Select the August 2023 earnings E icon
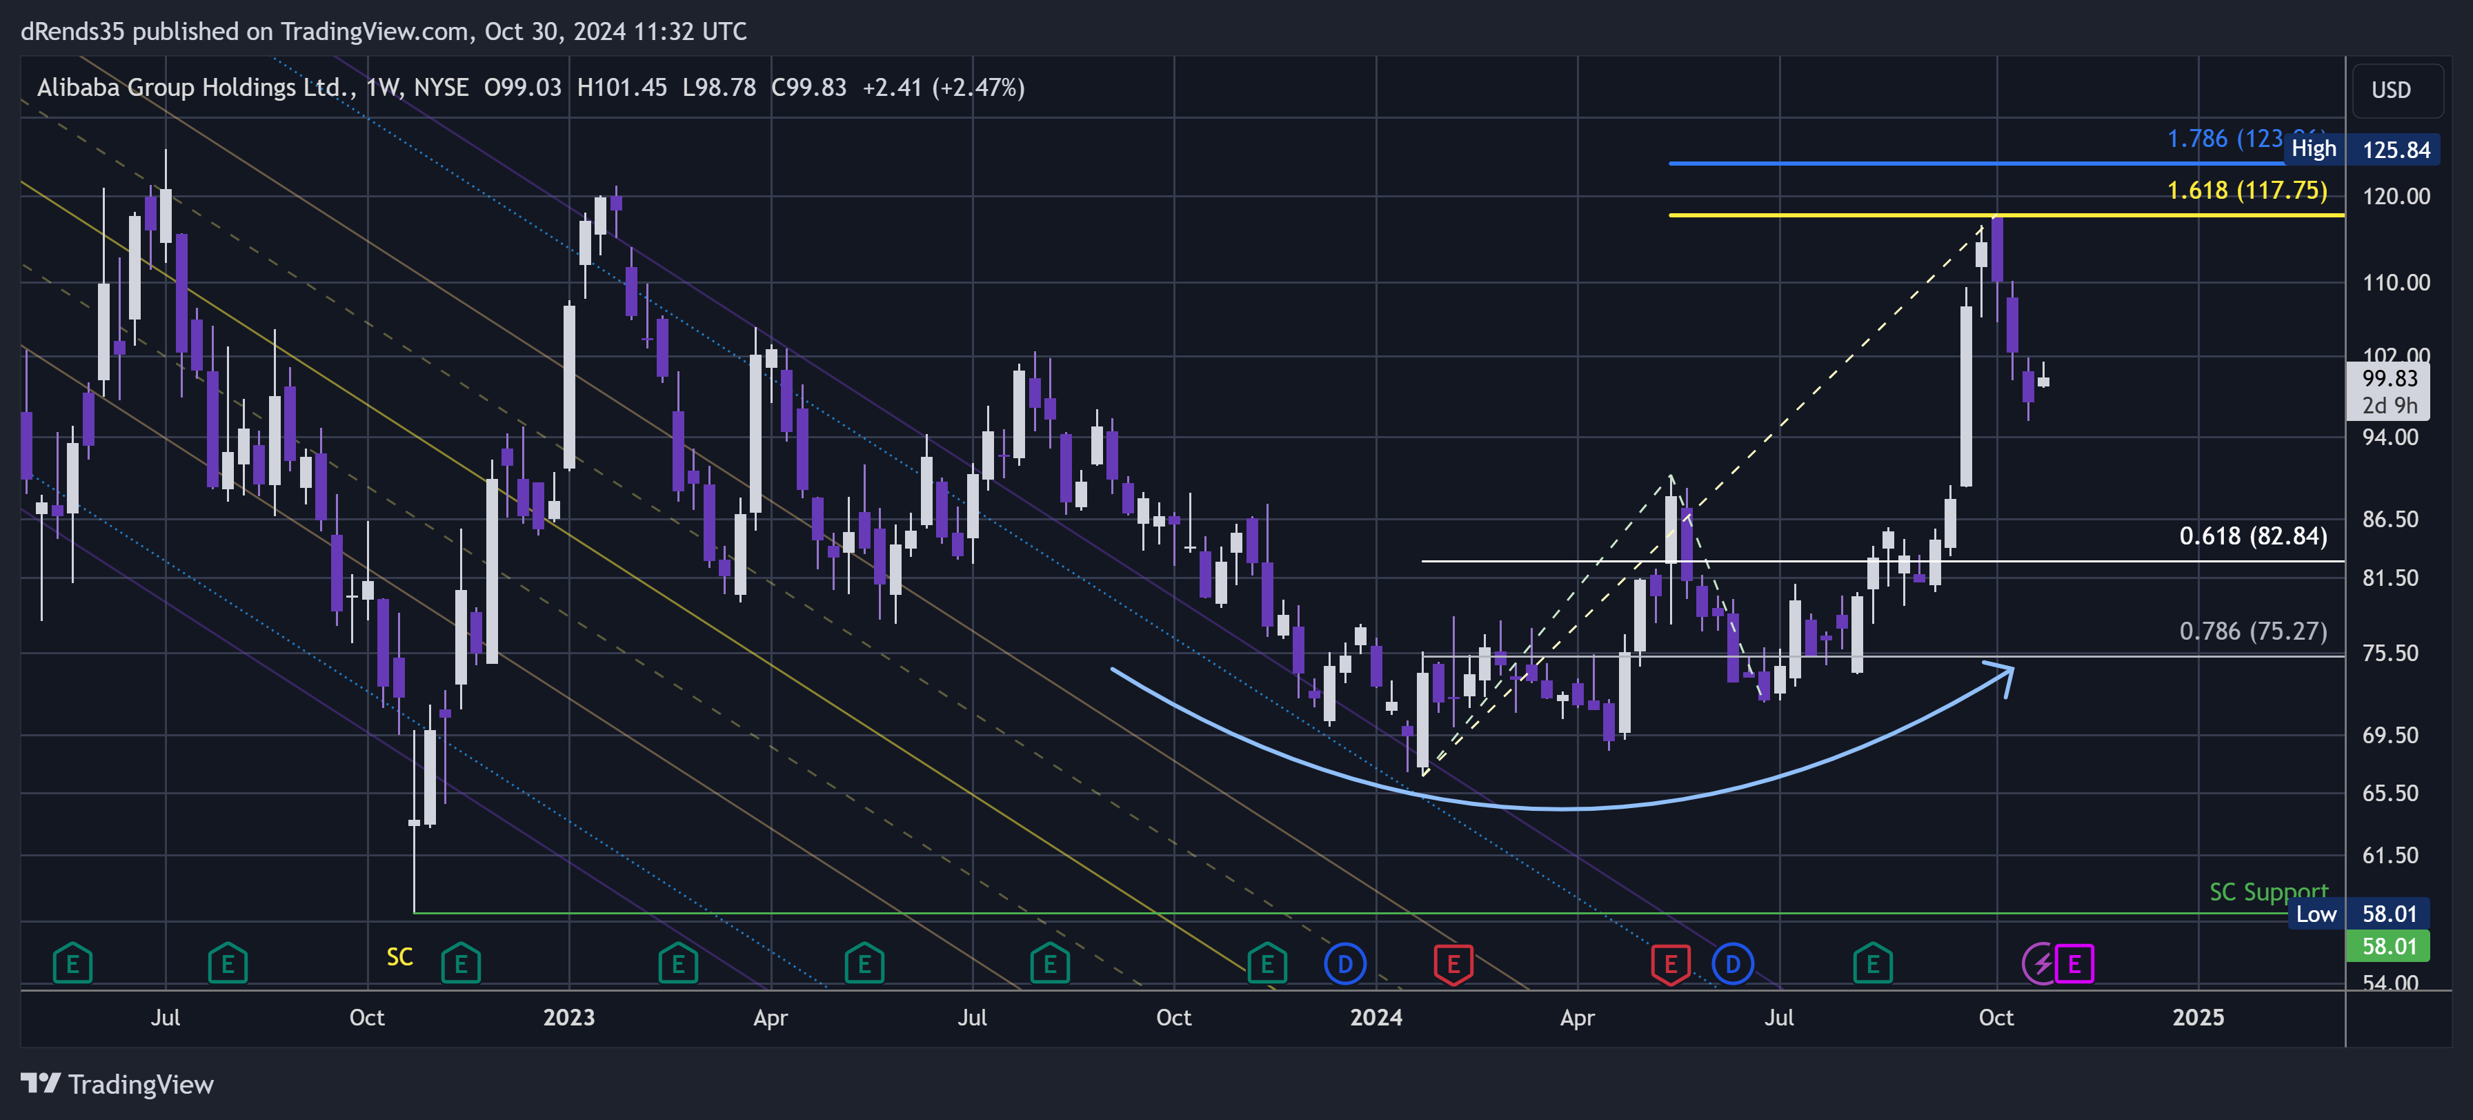The height and width of the screenshot is (1120, 2473). click(x=1049, y=963)
